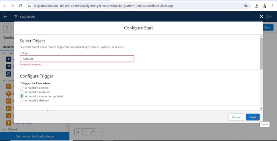Close the dialog with the header X
The width and height of the screenshot is (277, 141).
[261, 16]
